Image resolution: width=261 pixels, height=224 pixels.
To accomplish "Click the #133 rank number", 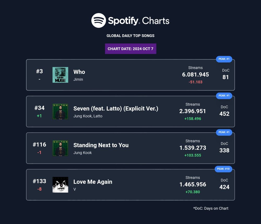I will coord(39,181).
